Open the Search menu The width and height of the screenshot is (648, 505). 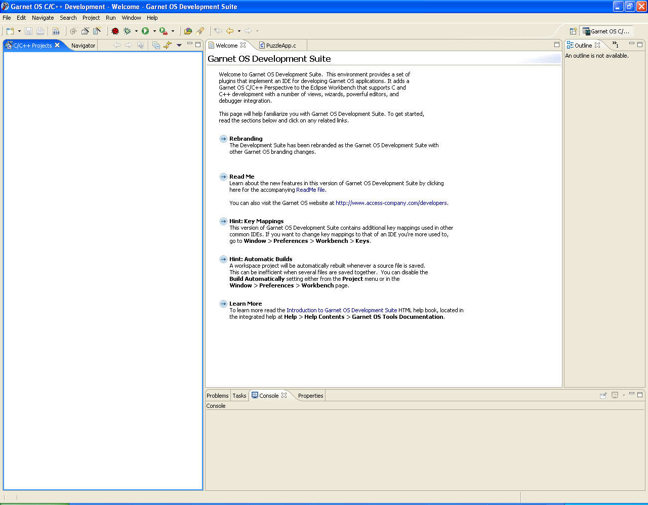coord(68,18)
